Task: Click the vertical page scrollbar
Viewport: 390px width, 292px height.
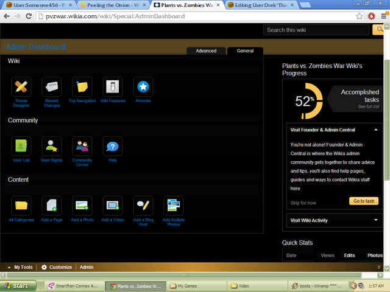Action: click(x=386, y=119)
